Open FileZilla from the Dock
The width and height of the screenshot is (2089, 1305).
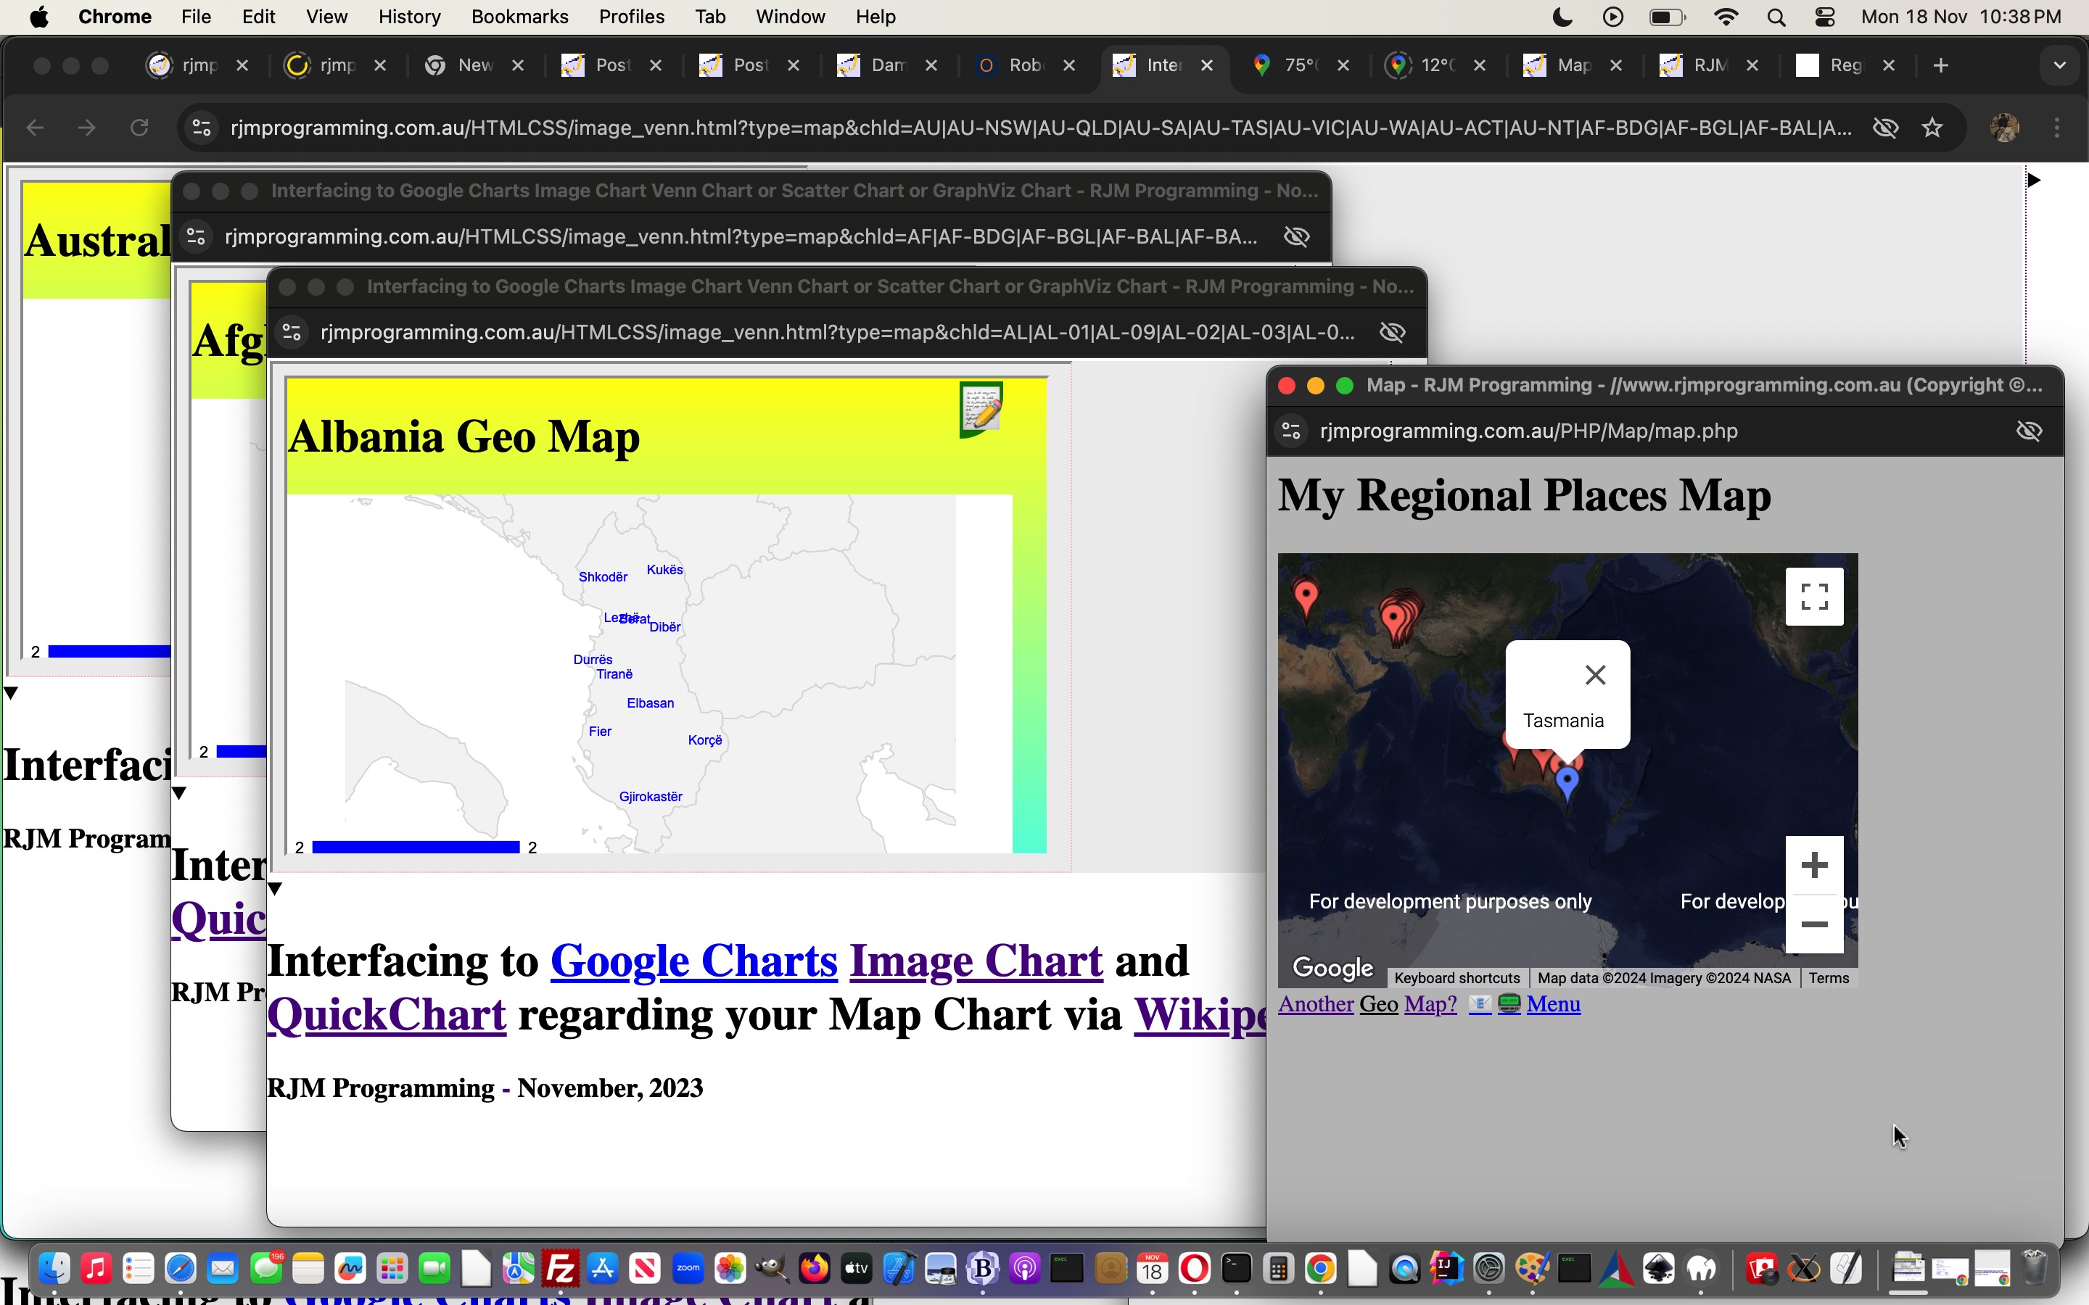click(560, 1269)
